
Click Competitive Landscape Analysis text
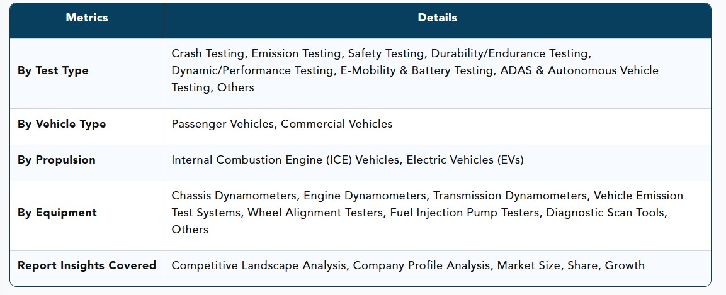coord(258,265)
